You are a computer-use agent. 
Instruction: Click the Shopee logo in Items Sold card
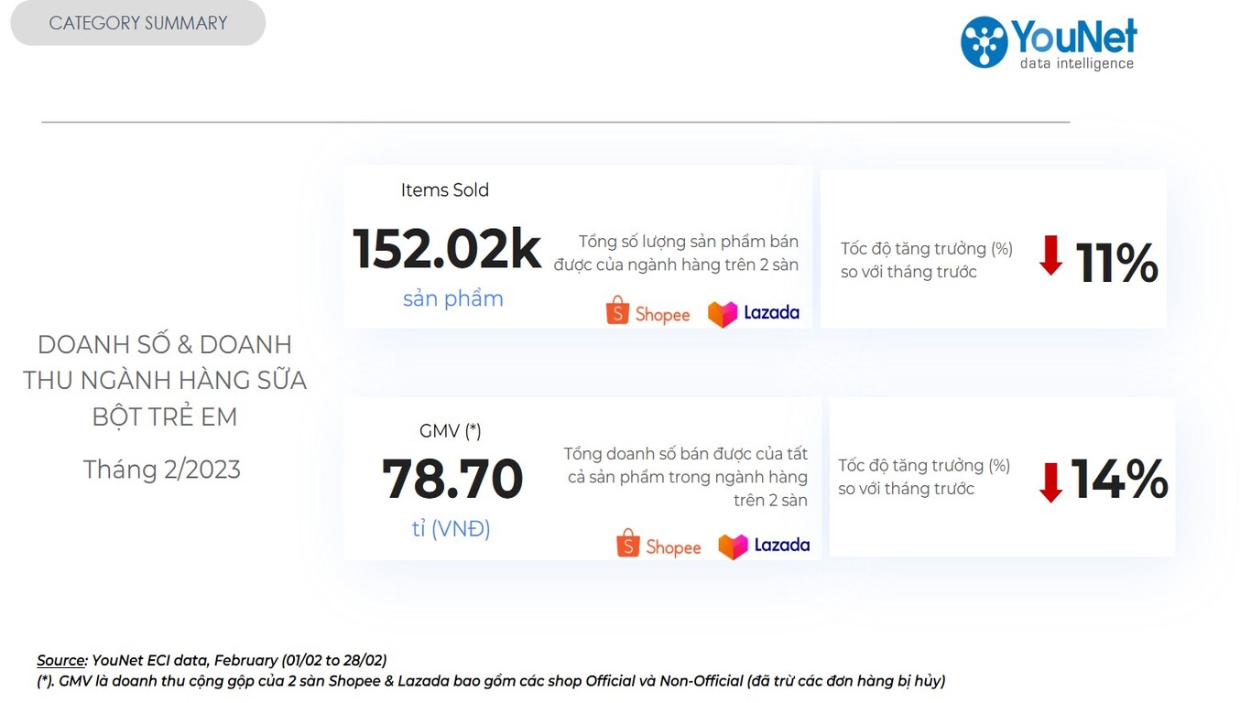[647, 311]
